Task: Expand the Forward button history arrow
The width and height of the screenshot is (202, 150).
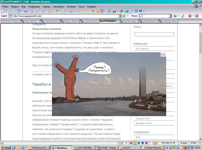Action: (x=53, y=11)
